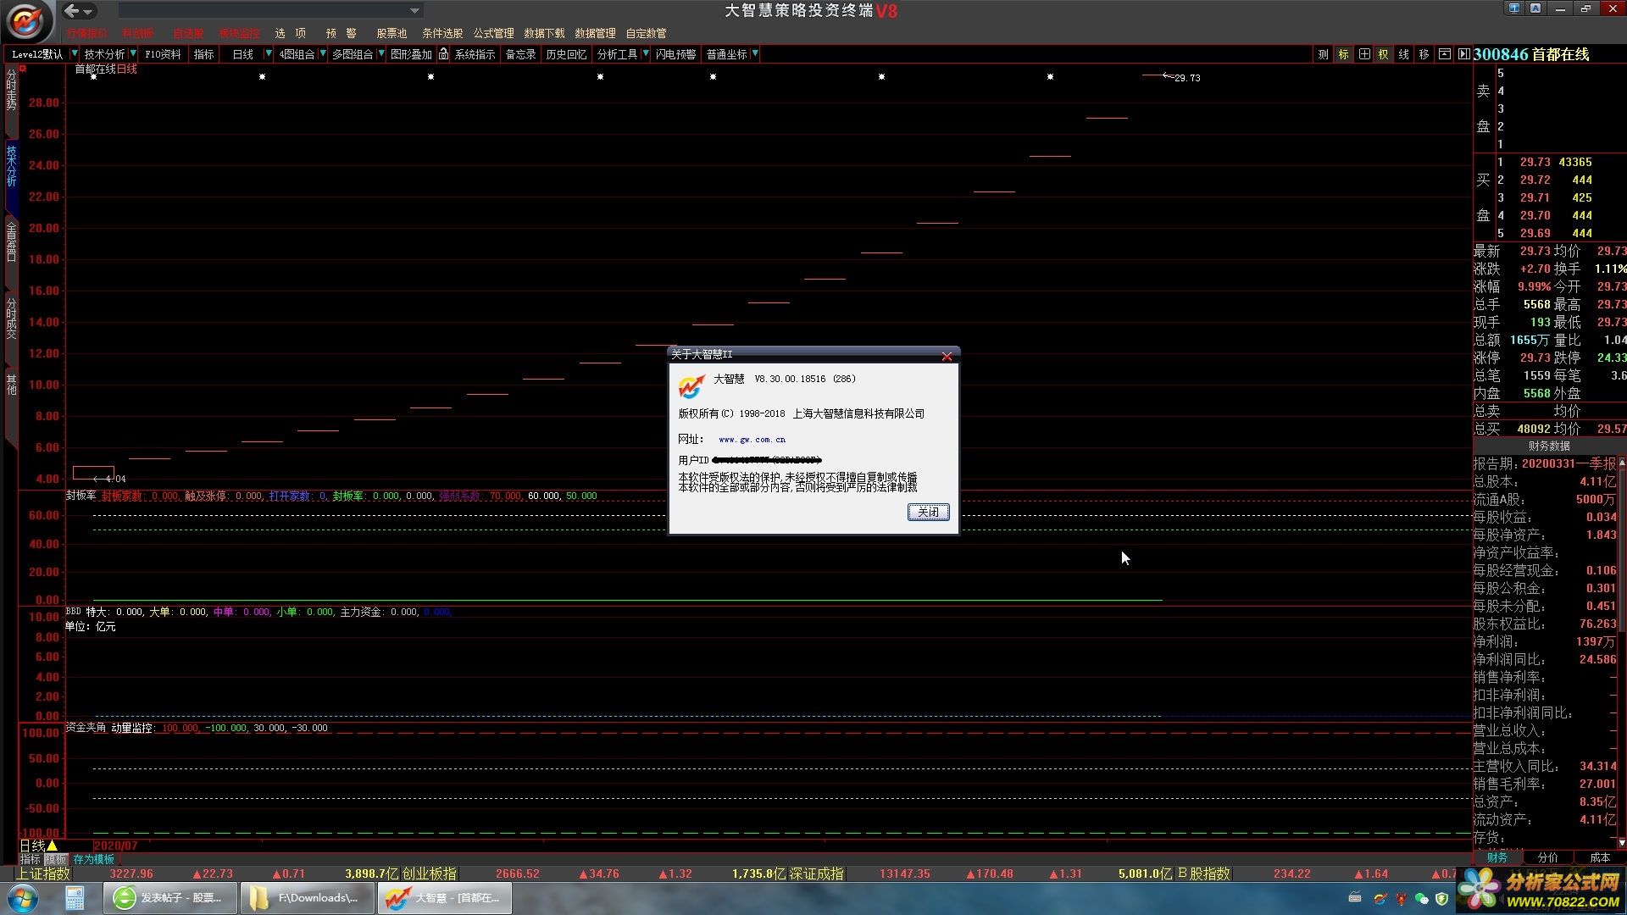Close the 关于大智慧II dialog with X

click(x=947, y=357)
